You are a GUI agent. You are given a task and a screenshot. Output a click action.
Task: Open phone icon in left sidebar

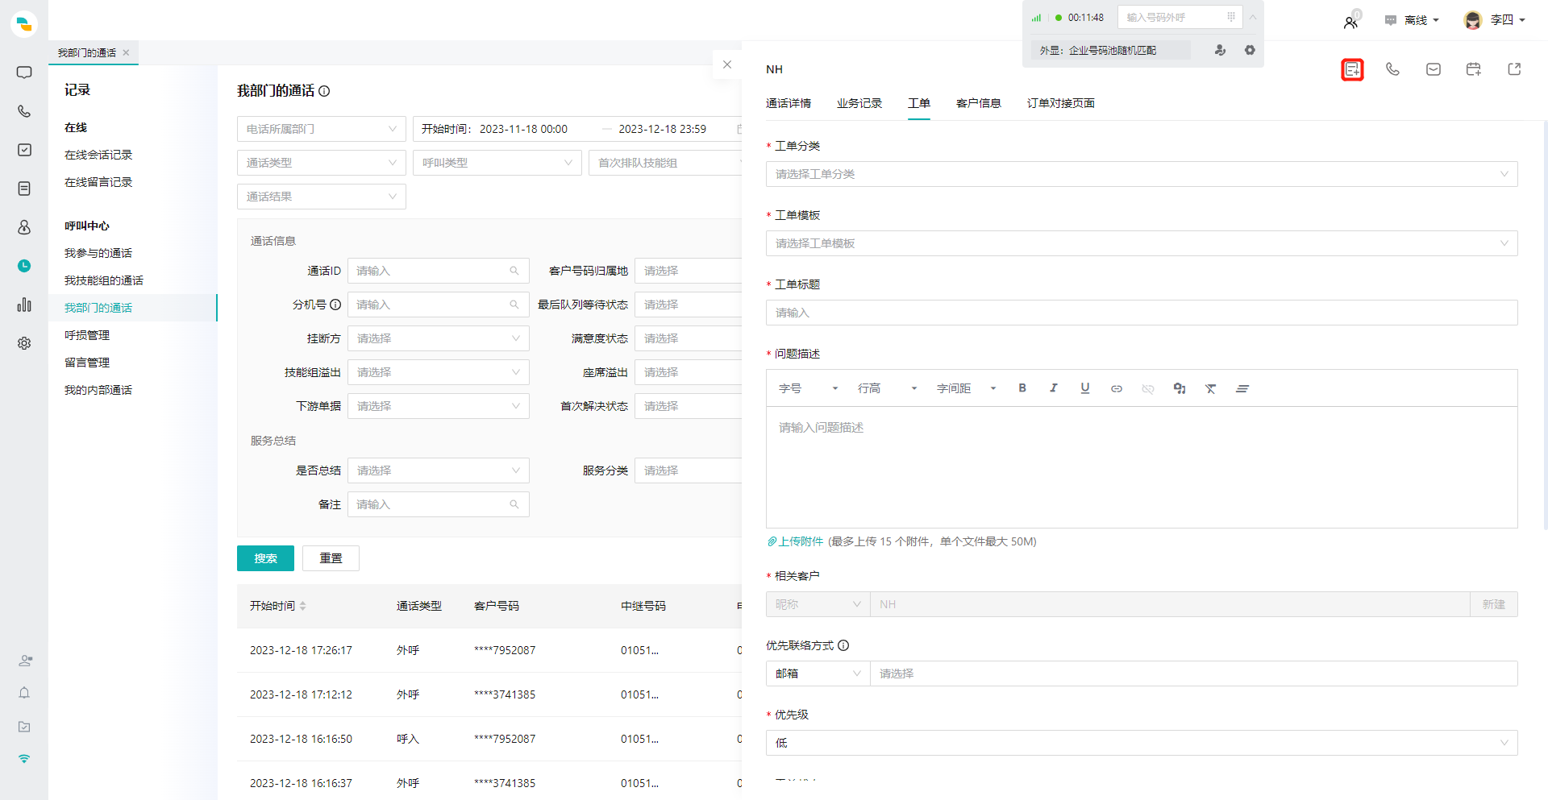(x=24, y=111)
